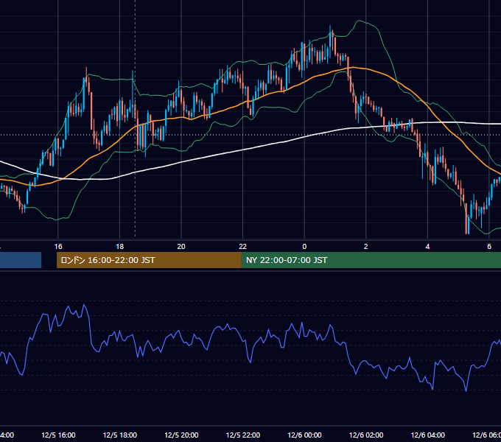The height and width of the screenshot is (442, 501).
Task: Click the blue session bar before ロンドン
Action: click(x=21, y=260)
